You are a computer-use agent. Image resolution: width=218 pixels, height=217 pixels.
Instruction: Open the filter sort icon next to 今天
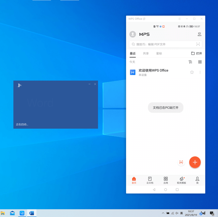pos(190,62)
